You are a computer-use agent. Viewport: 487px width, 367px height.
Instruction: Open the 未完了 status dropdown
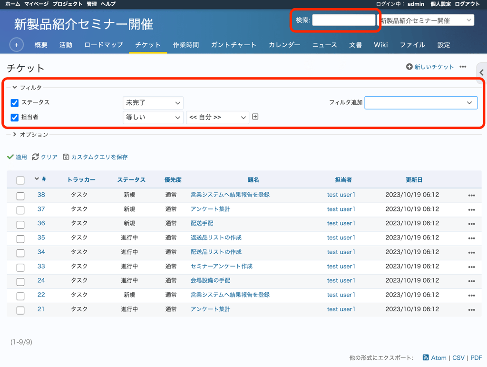click(x=153, y=102)
